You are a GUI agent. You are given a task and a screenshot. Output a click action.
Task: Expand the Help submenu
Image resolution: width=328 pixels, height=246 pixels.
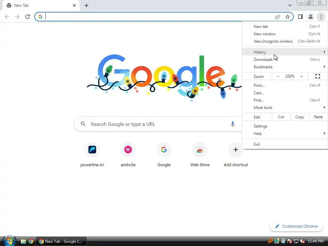tap(285, 134)
